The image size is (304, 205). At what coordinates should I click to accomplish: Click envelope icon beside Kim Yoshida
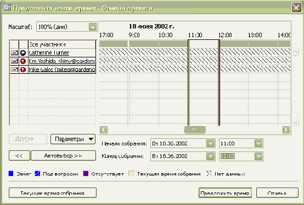click(14, 61)
